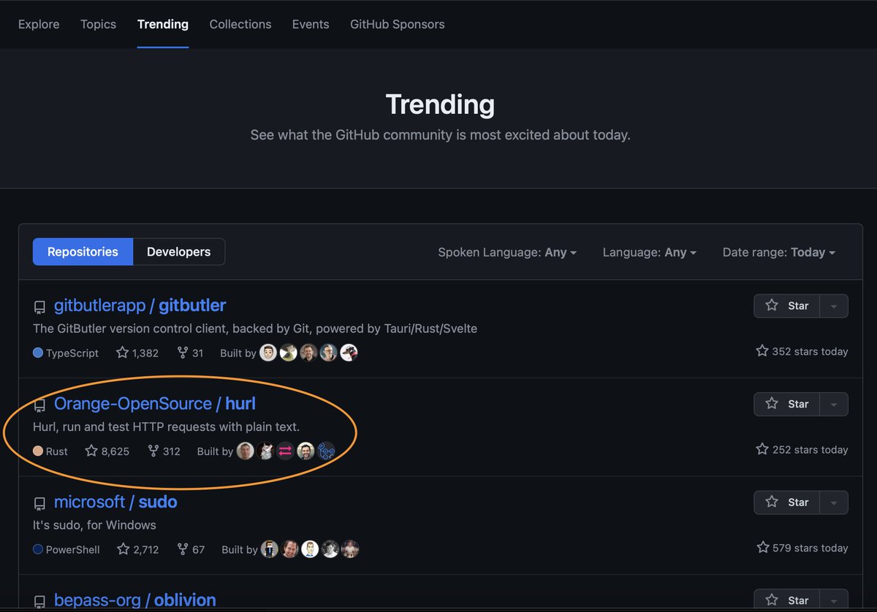Click fourth contributor avatar of sudo

tap(330, 549)
